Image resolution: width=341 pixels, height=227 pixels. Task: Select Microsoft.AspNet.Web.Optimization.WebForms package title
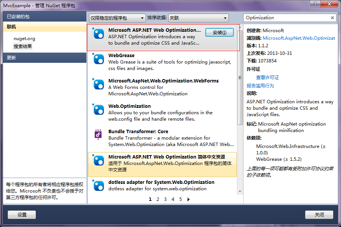[164, 81]
